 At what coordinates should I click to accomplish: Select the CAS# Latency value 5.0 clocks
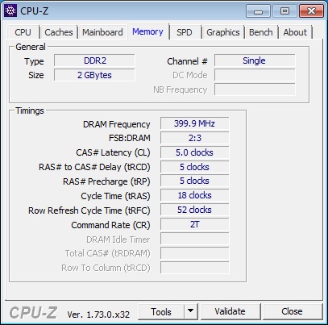194,152
